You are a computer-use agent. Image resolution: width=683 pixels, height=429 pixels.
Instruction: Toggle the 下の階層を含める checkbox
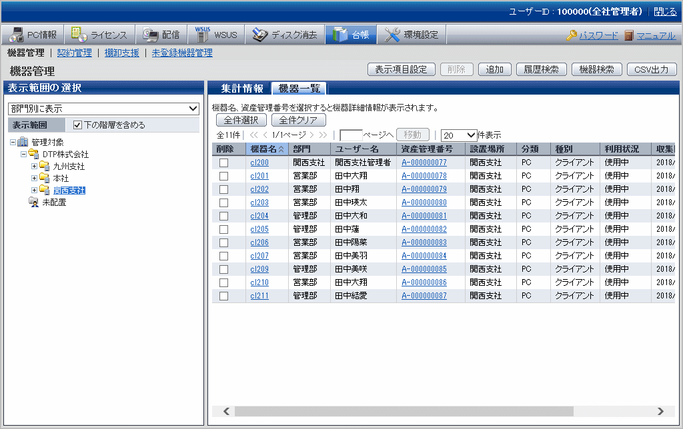tap(77, 125)
